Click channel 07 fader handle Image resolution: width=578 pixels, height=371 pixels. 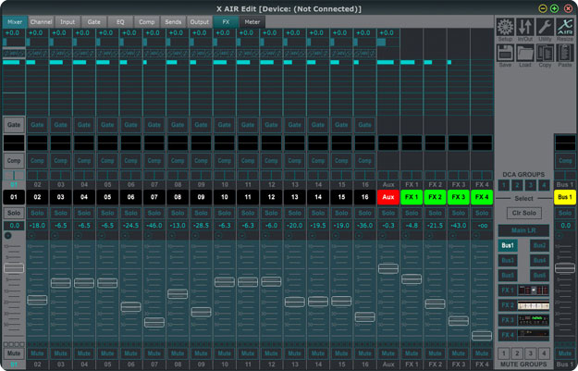154,322
